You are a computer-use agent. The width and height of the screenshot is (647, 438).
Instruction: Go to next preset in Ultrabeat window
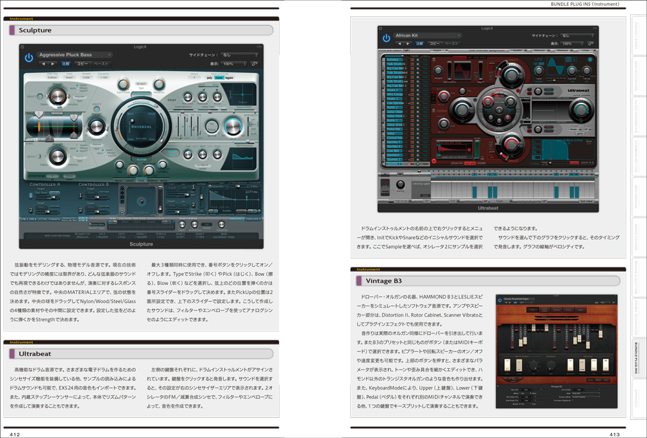[x=408, y=44]
